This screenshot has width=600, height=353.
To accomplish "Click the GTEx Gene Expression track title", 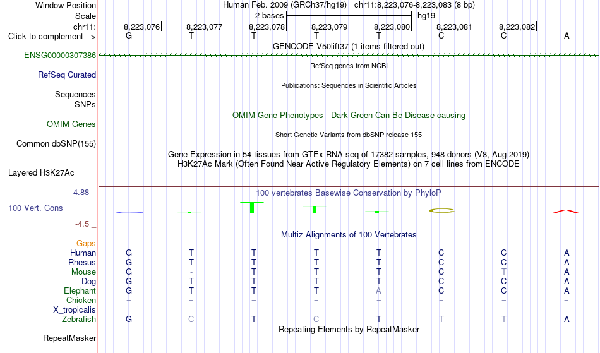I will pyautogui.click(x=349, y=155).
